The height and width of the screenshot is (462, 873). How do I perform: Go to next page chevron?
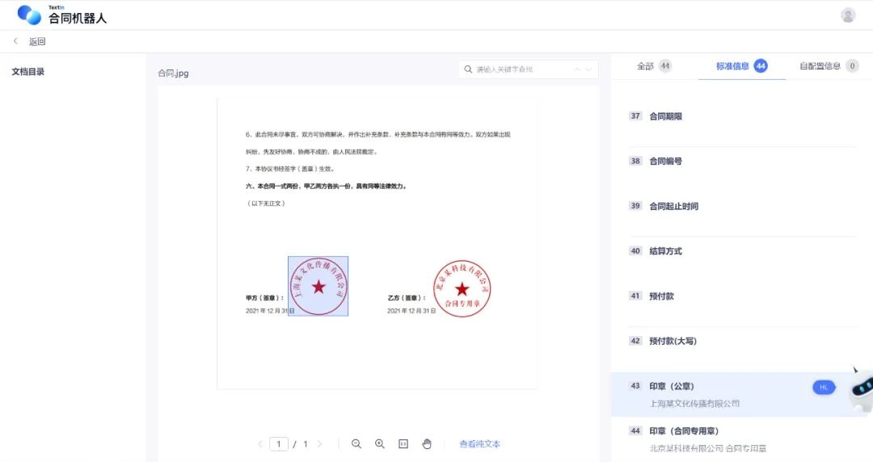tap(319, 444)
